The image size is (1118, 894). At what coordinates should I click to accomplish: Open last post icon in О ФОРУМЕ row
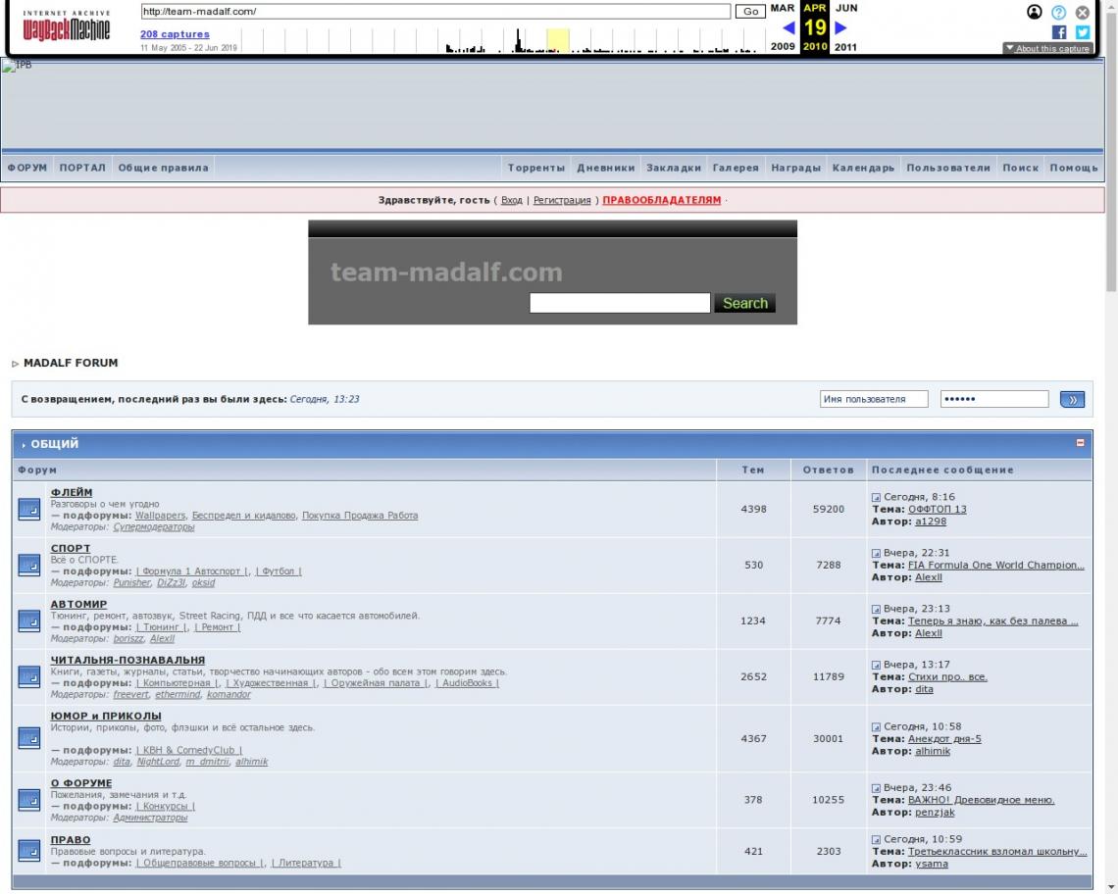click(x=876, y=788)
